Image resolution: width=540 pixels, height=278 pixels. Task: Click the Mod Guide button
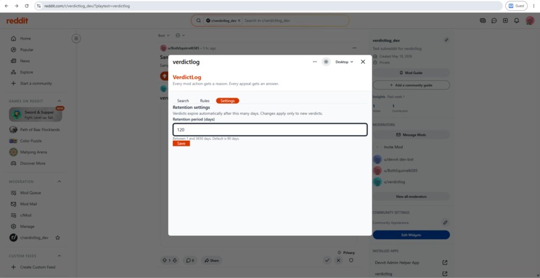(x=411, y=73)
